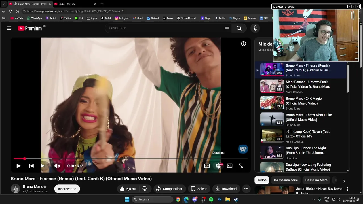363x204 pixels.
Task: Open the Discord taskbar icon
Action: click(x=195, y=199)
